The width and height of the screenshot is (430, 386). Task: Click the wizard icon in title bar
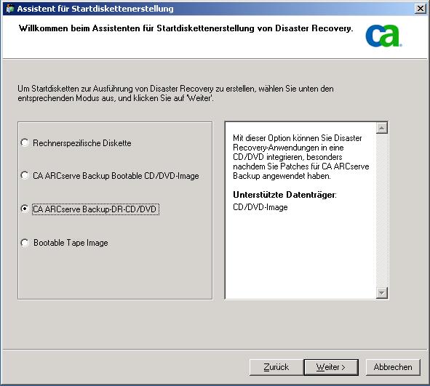(10, 9)
